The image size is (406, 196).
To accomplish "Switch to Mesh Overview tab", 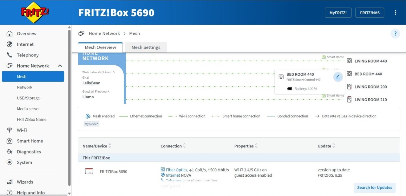I will coord(101,47).
